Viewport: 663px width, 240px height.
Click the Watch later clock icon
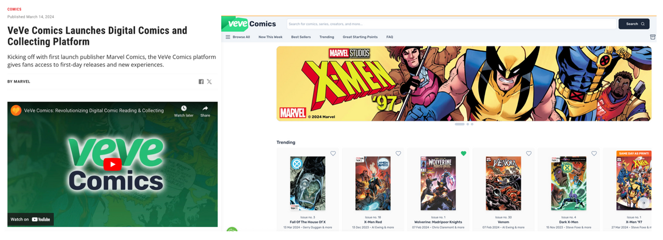tap(184, 108)
